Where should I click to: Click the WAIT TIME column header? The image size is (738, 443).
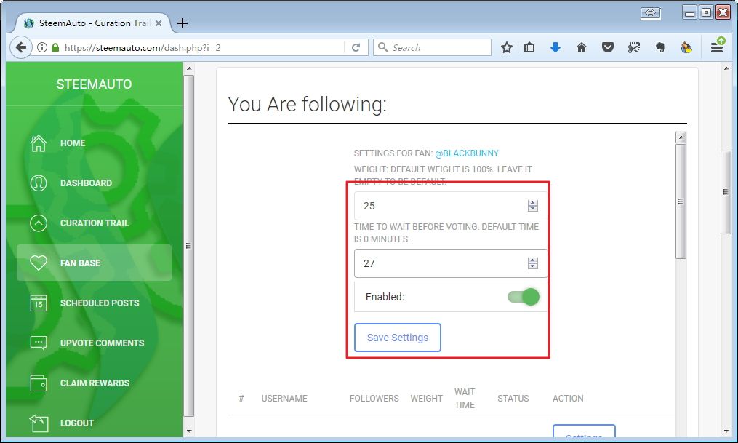(x=465, y=399)
